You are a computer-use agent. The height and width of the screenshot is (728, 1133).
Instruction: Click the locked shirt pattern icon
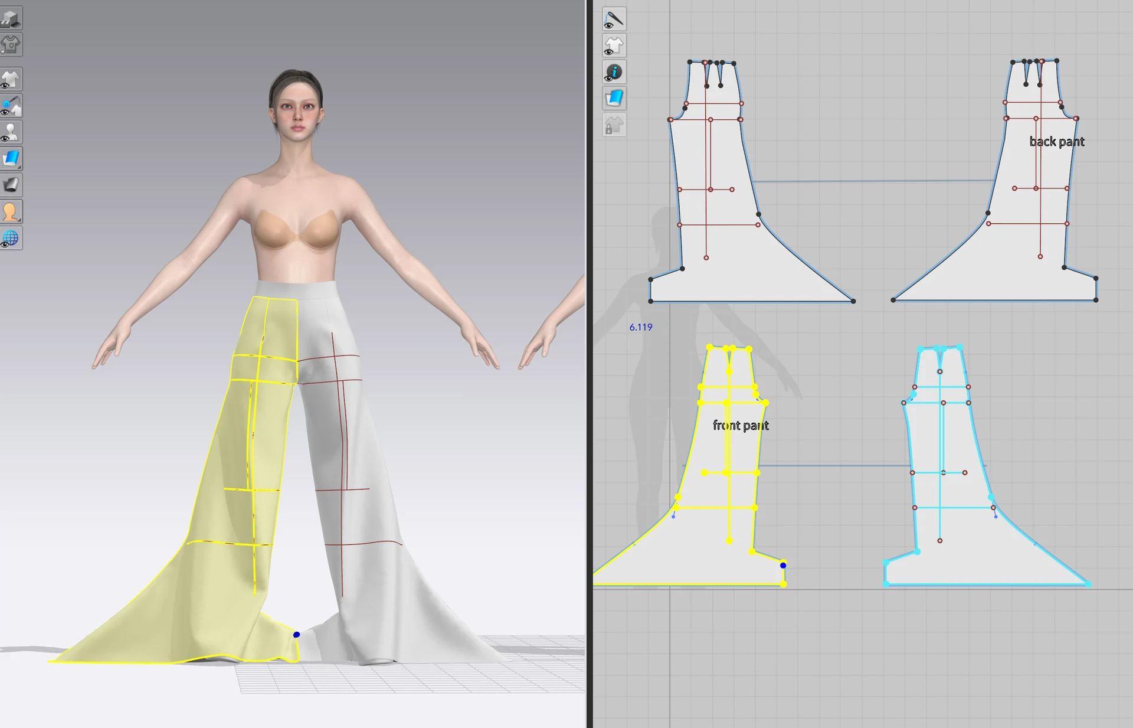point(614,125)
